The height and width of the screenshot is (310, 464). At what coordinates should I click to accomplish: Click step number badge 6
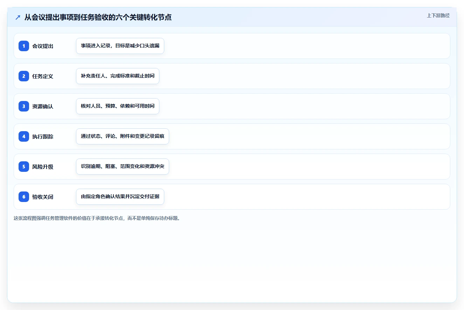click(x=24, y=197)
